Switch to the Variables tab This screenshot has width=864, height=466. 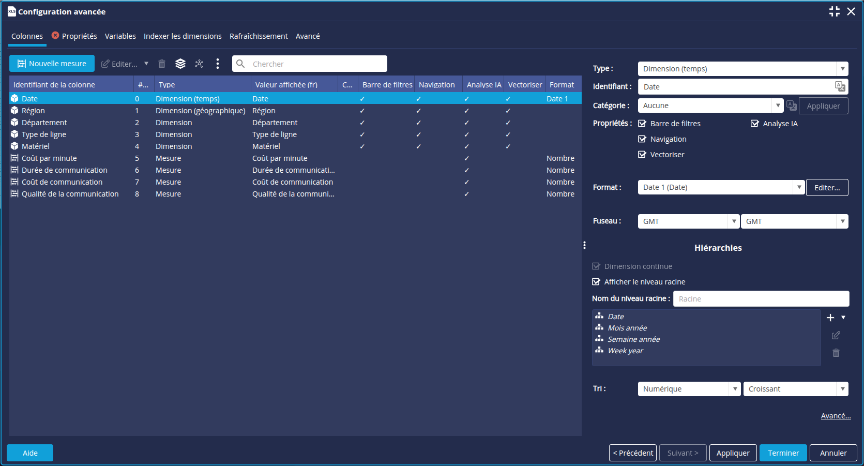point(120,36)
